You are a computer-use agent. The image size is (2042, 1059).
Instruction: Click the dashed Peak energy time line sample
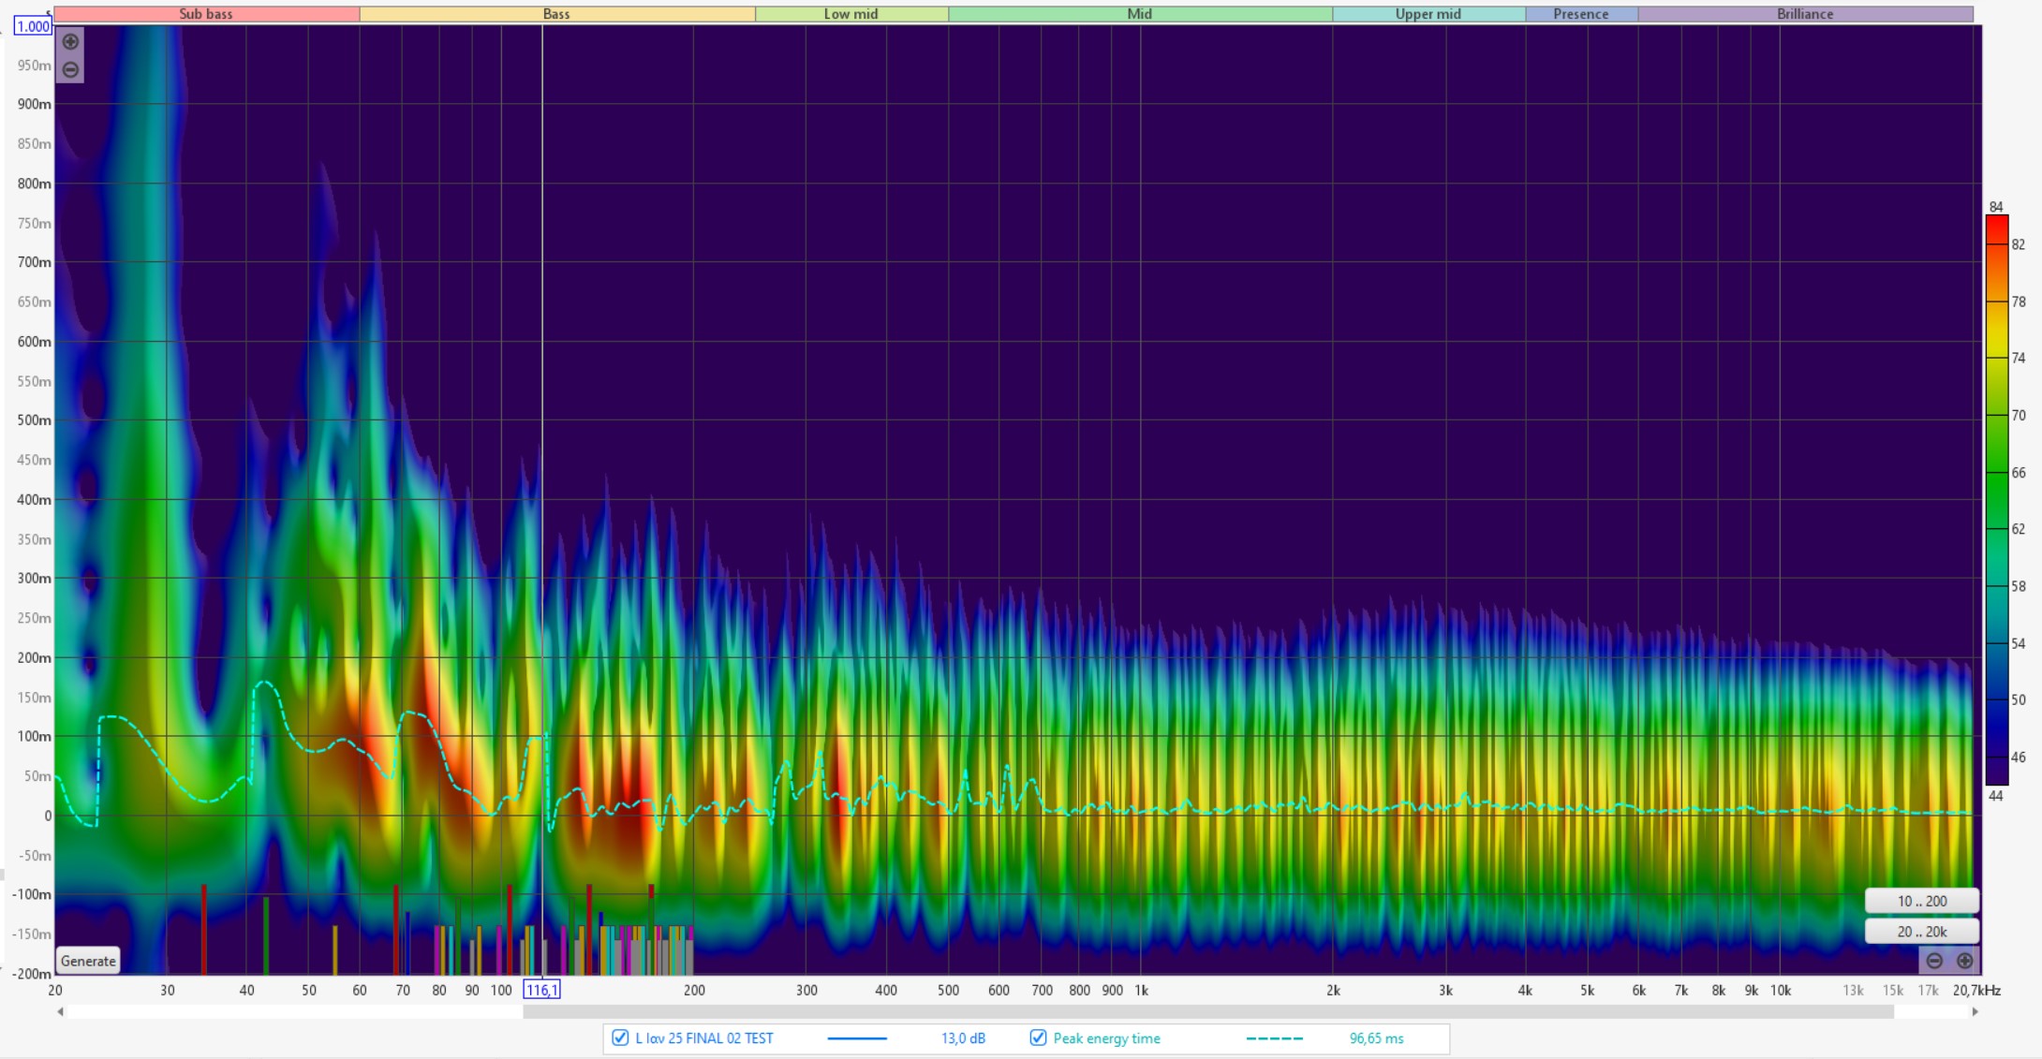[x=1274, y=1038]
